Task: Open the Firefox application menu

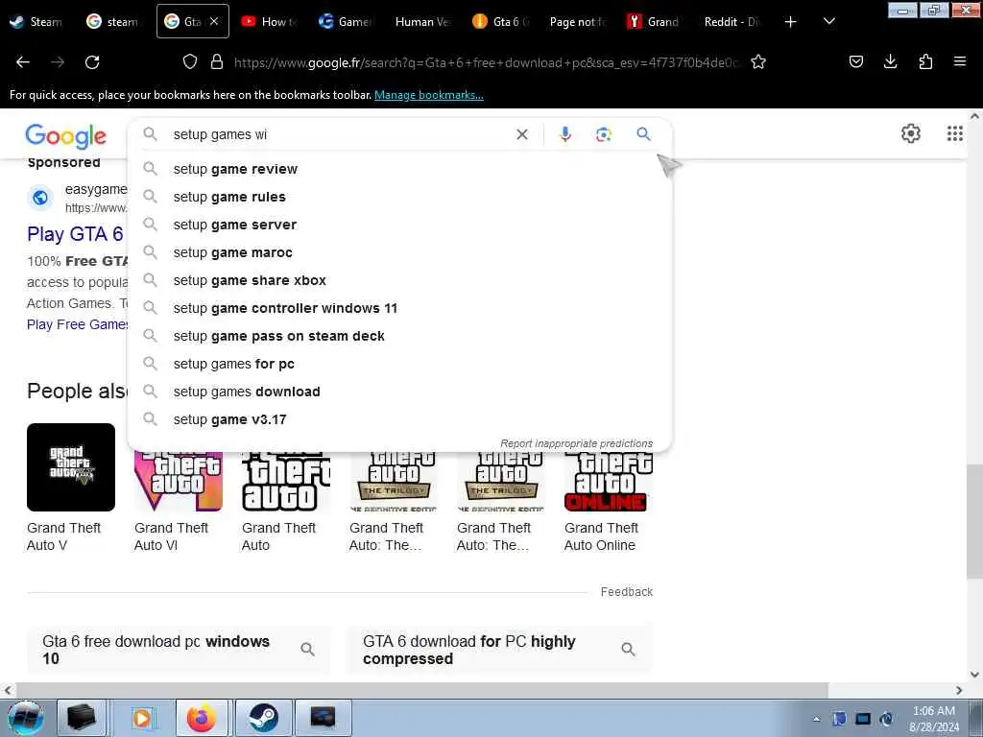Action: pyautogui.click(x=960, y=62)
